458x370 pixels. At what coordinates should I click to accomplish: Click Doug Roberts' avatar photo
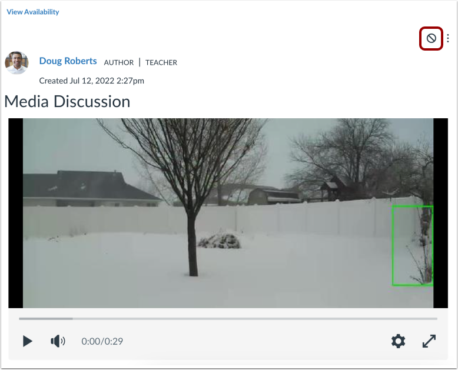(x=16, y=63)
